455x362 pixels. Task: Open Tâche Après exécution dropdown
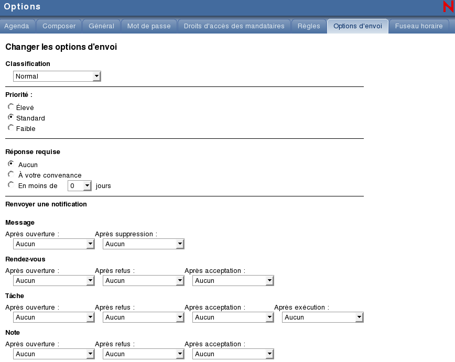coord(323,317)
